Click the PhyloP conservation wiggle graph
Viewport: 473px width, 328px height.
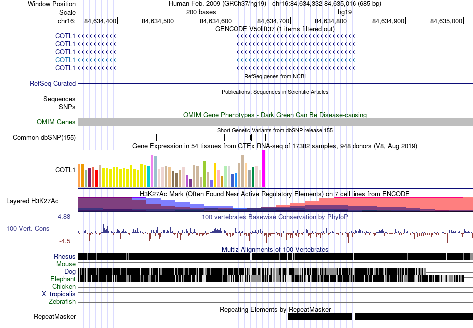275,233
